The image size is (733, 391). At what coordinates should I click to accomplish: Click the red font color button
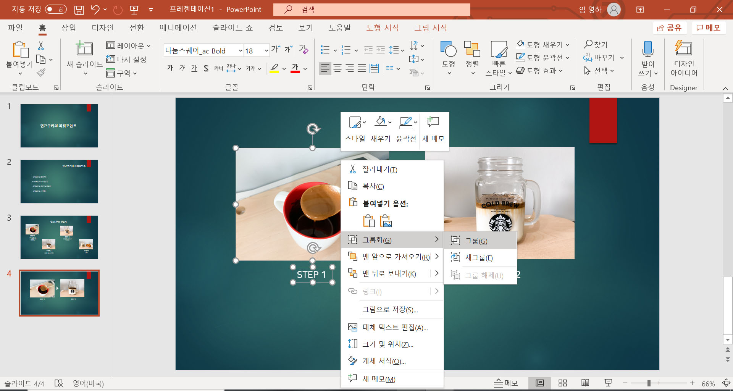(x=295, y=69)
